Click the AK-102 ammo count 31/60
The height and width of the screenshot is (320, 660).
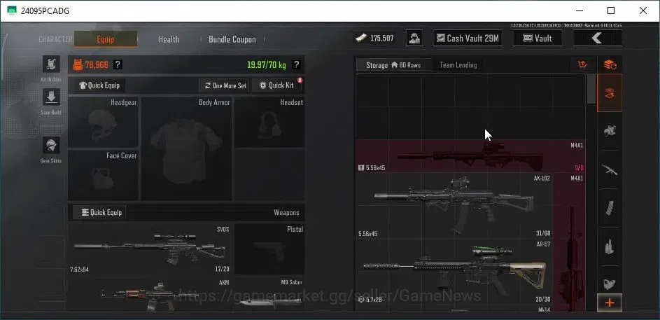pyautogui.click(x=543, y=233)
